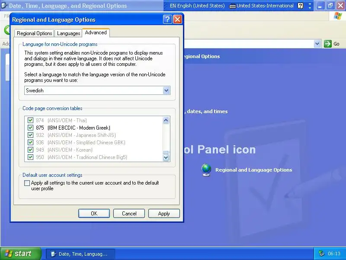Click the taskbar clock showing 06:13
346x260 pixels.
click(x=334, y=253)
